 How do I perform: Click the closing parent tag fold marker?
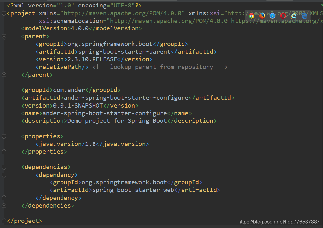point(4,75)
